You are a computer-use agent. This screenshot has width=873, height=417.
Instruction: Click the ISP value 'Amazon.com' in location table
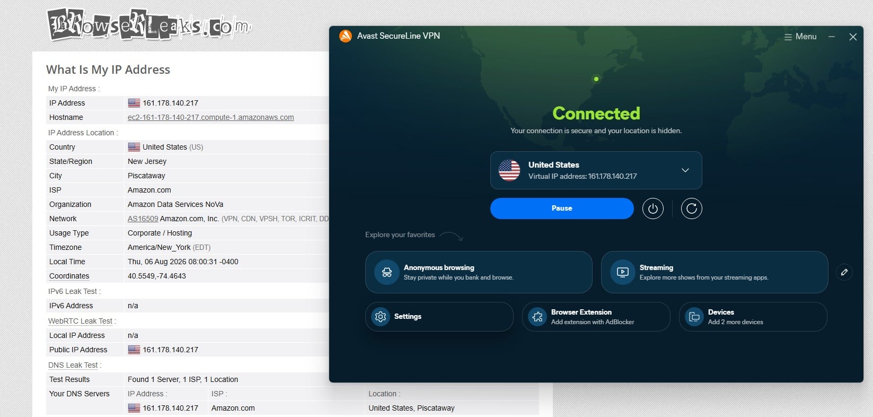tap(149, 190)
